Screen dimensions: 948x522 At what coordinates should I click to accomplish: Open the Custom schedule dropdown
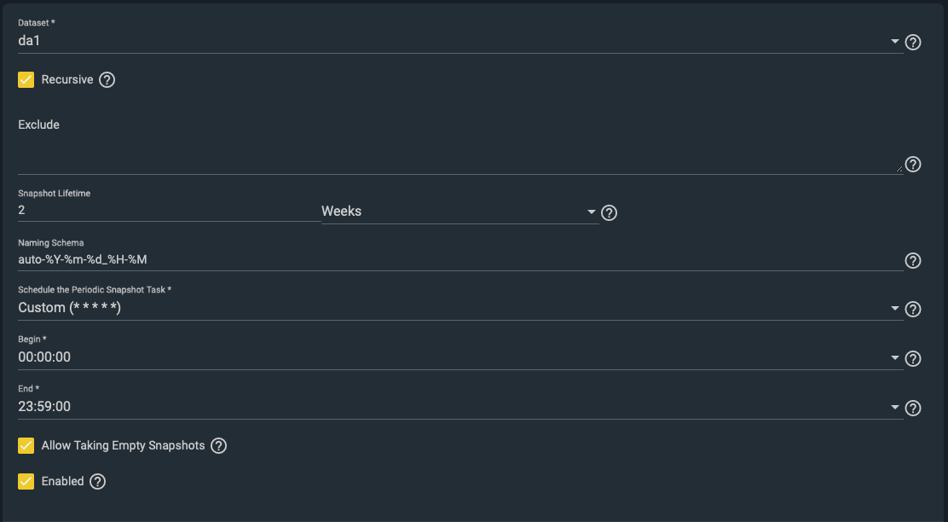pos(894,308)
